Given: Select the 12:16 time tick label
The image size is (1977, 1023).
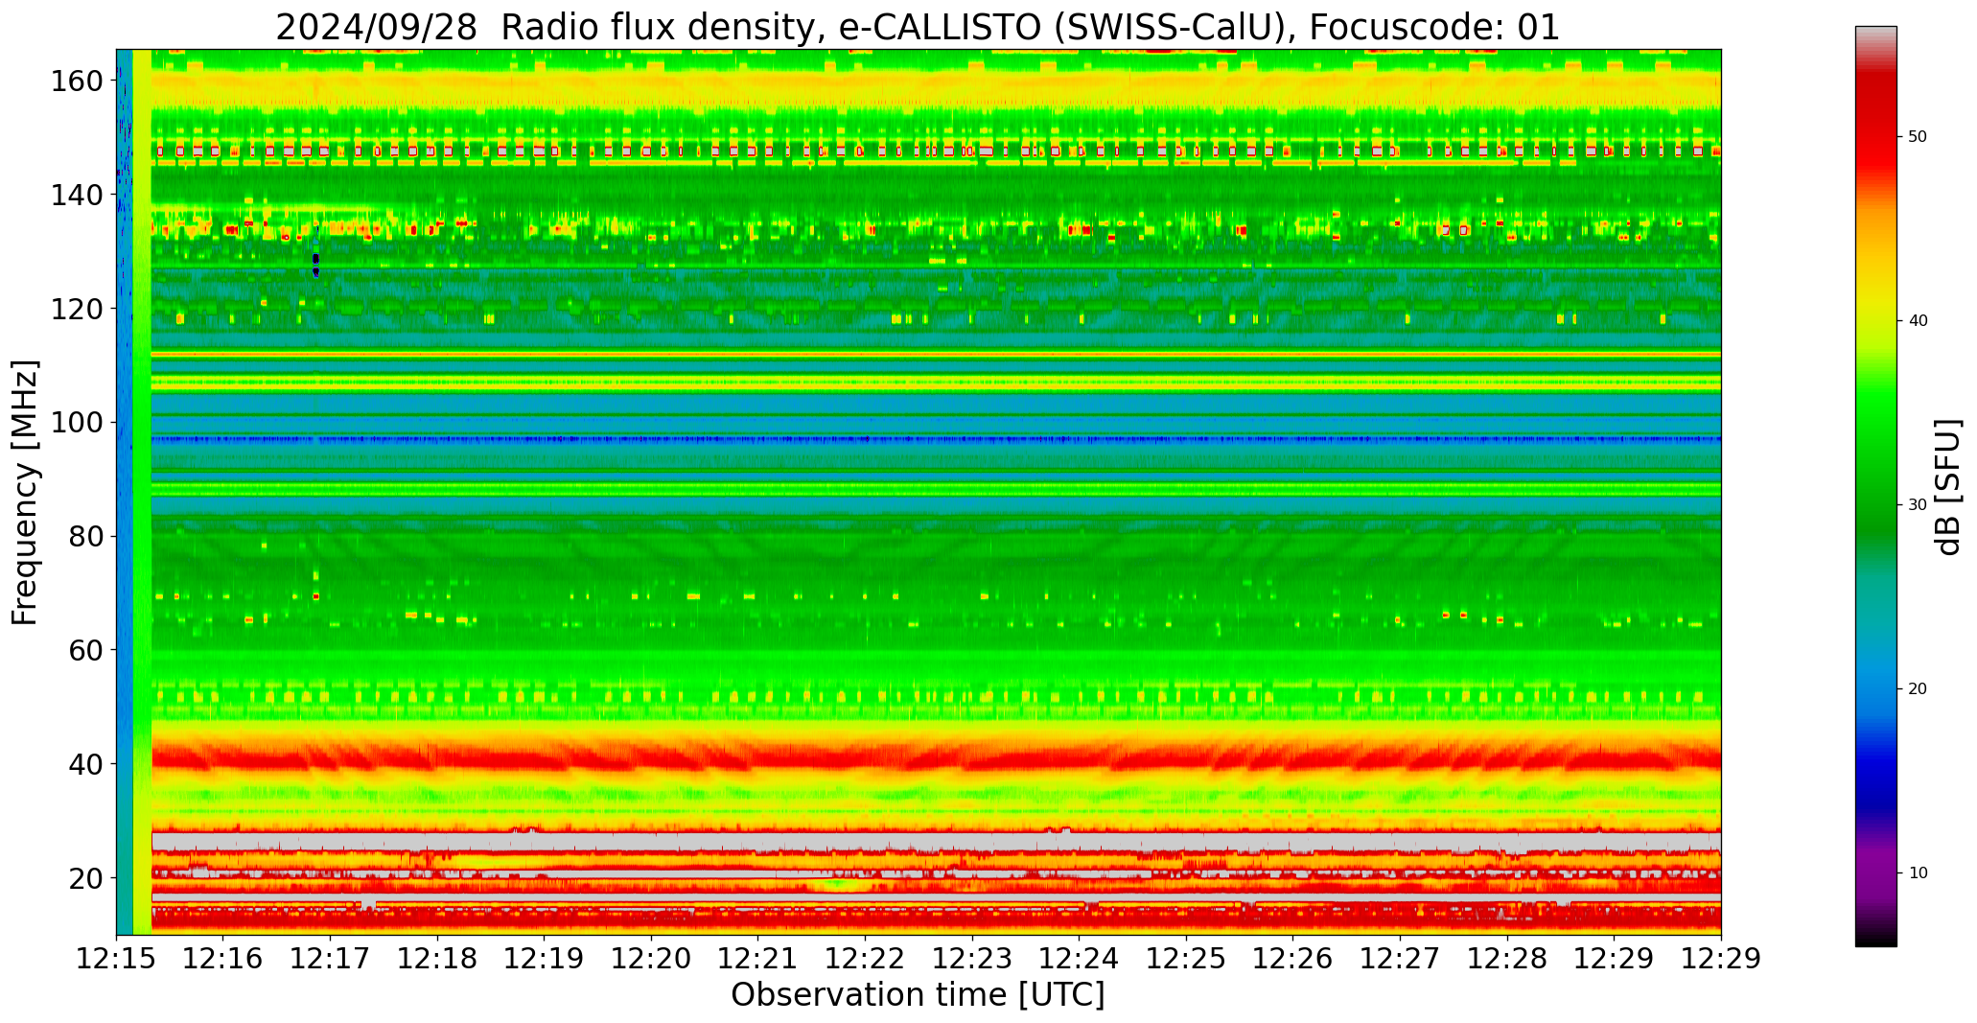Looking at the screenshot, I should (x=223, y=959).
